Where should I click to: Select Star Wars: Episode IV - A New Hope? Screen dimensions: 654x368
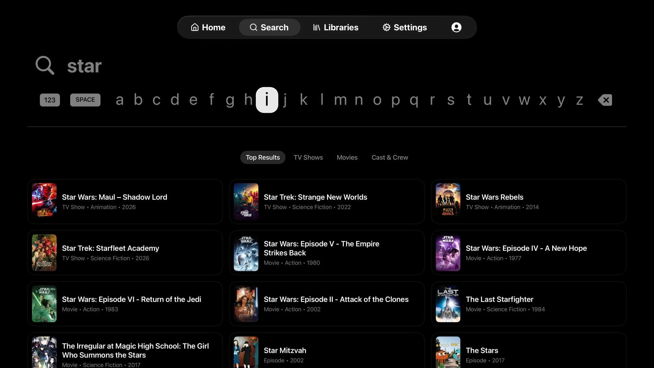tap(529, 252)
